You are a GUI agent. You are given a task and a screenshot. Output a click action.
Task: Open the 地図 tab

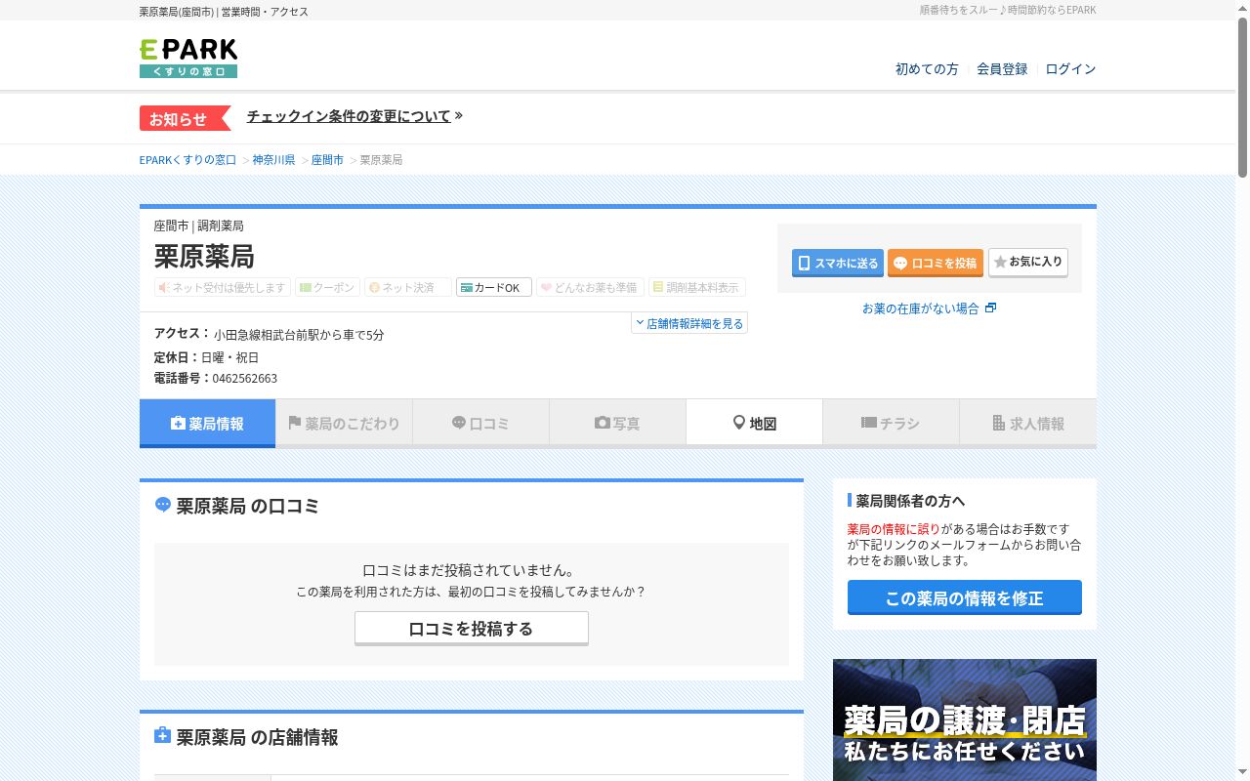pos(754,423)
